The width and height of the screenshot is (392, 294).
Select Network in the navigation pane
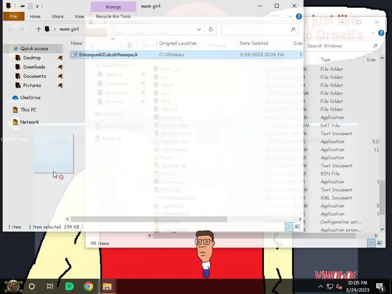pos(29,122)
